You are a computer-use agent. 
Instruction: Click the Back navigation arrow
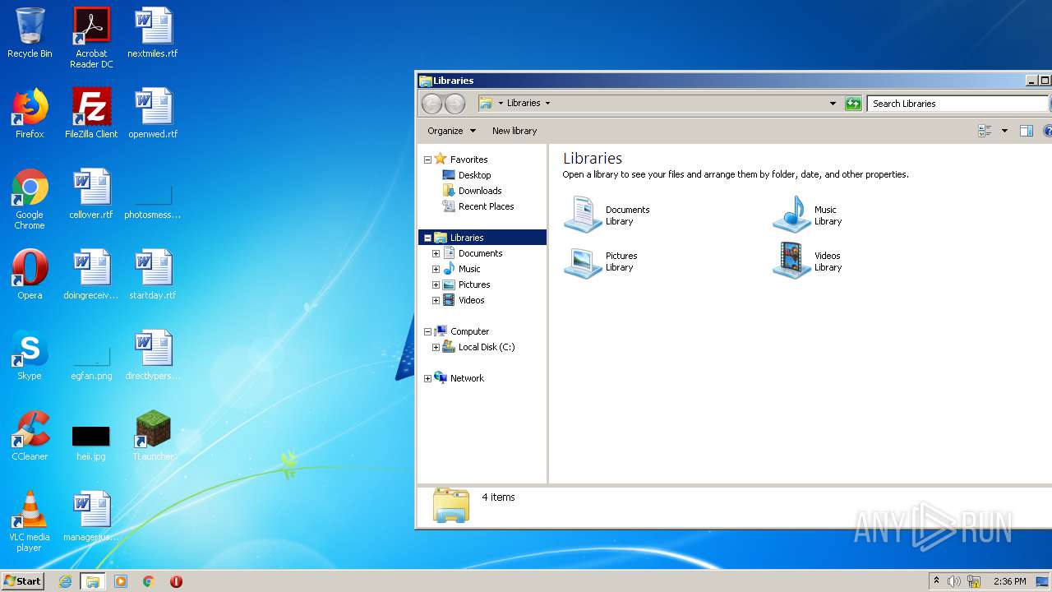[x=431, y=104]
